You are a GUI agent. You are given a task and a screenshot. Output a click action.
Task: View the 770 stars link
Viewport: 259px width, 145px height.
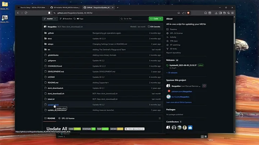coord(174,41)
